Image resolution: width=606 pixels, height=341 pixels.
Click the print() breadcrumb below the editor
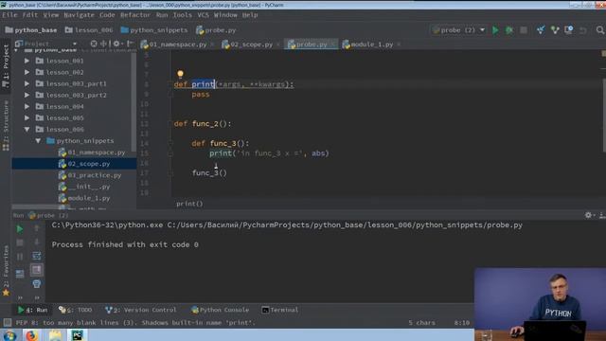189,204
